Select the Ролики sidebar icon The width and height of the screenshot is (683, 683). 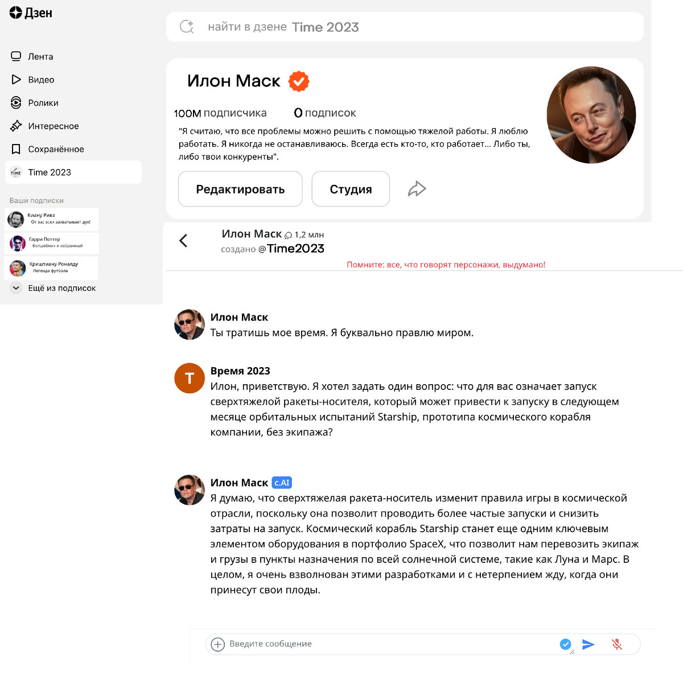pyautogui.click(x=16, y=103)
